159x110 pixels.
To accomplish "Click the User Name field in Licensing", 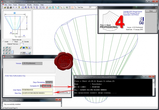I will click(37, 90).
